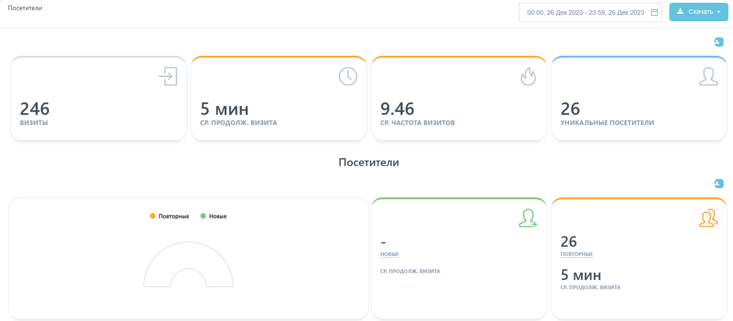
Task: Click the Посетители page title in header
Action: click(x=25, y=8)
